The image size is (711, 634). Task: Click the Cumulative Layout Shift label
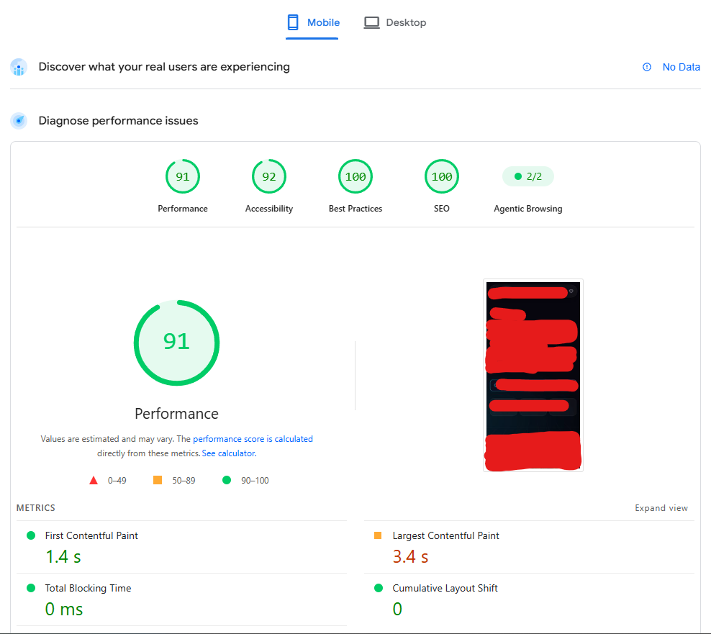click(445, 588)
